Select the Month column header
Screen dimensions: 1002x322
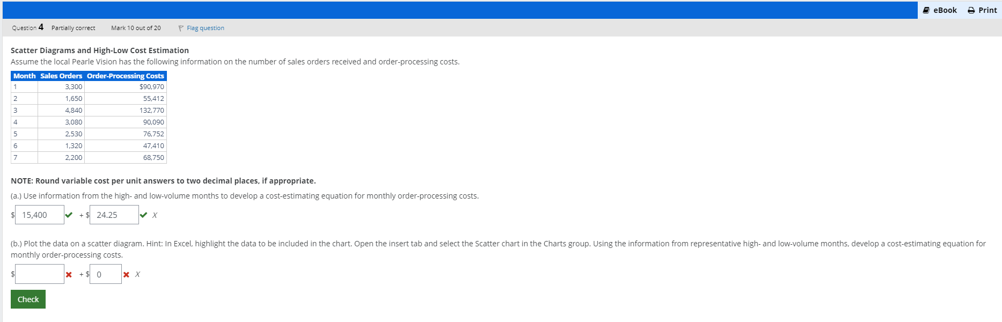pos(24,76)
